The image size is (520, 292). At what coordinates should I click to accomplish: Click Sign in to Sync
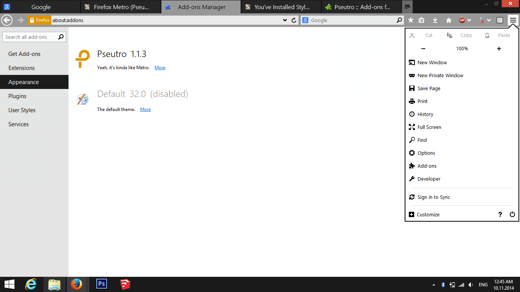tap(462, 197)
